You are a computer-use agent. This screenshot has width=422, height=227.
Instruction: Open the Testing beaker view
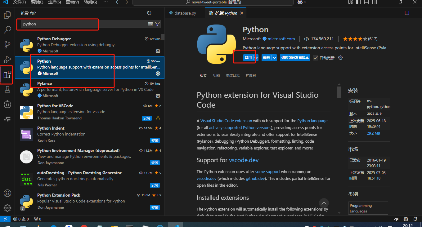7,89
